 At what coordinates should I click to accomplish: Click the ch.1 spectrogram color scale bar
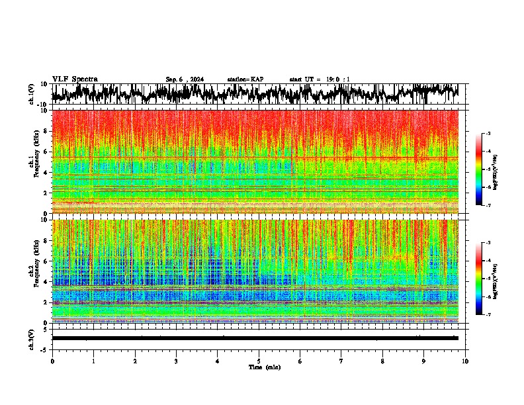478,169
